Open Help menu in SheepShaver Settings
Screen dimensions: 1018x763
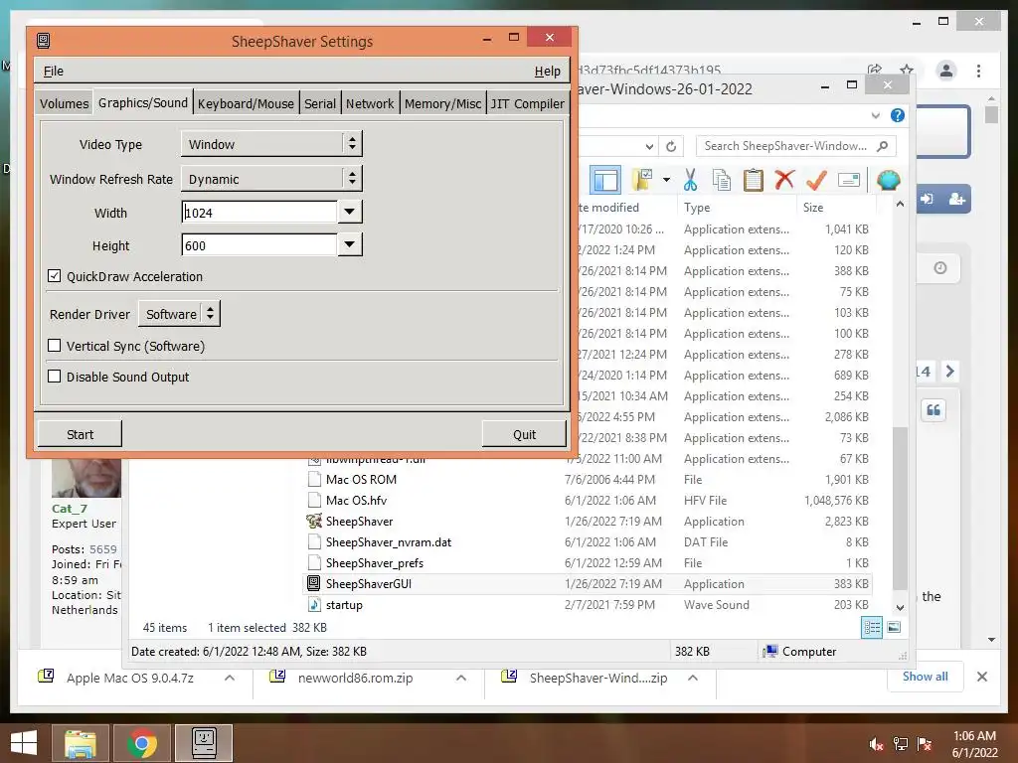(548, 71)
